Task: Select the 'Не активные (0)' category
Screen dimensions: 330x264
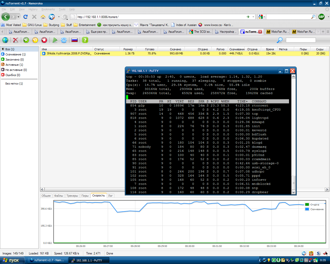Action: pyautogui.click(x=19, y=70)
